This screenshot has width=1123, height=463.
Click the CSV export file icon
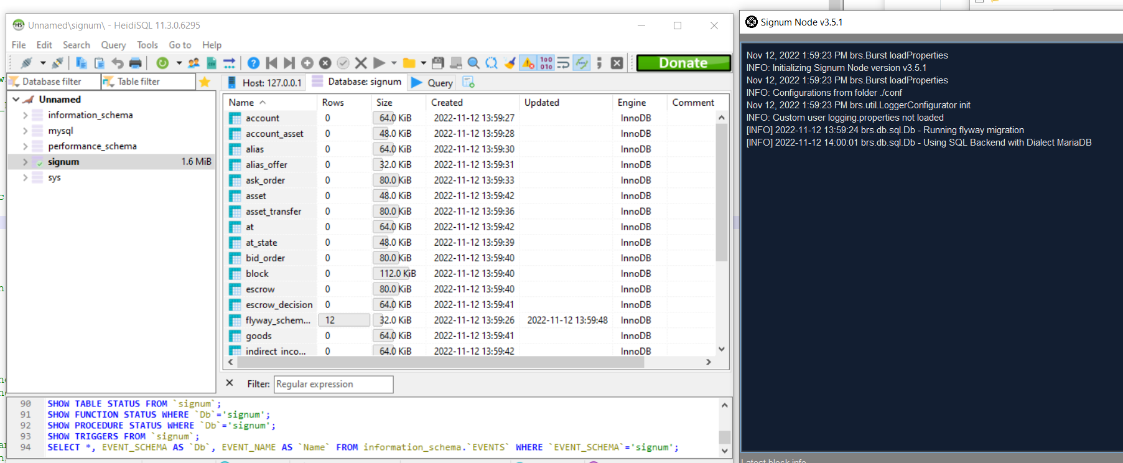point(212,63)
